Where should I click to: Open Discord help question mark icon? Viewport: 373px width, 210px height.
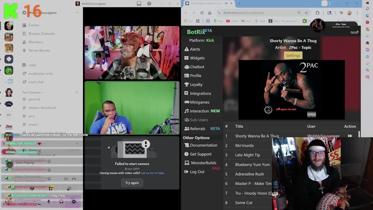click(x=149, y=3)
